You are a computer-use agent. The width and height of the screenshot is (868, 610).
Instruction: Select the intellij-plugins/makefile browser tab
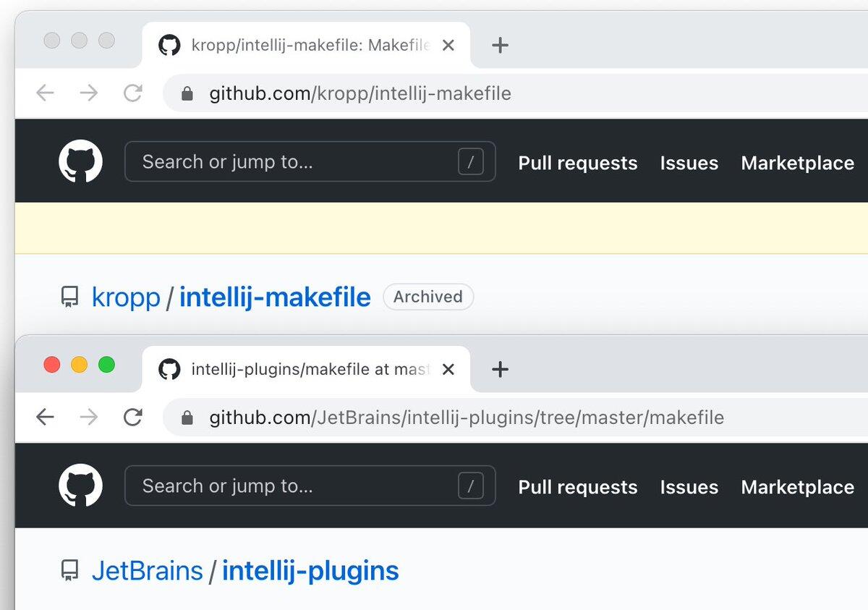click(x=304, y=370)
